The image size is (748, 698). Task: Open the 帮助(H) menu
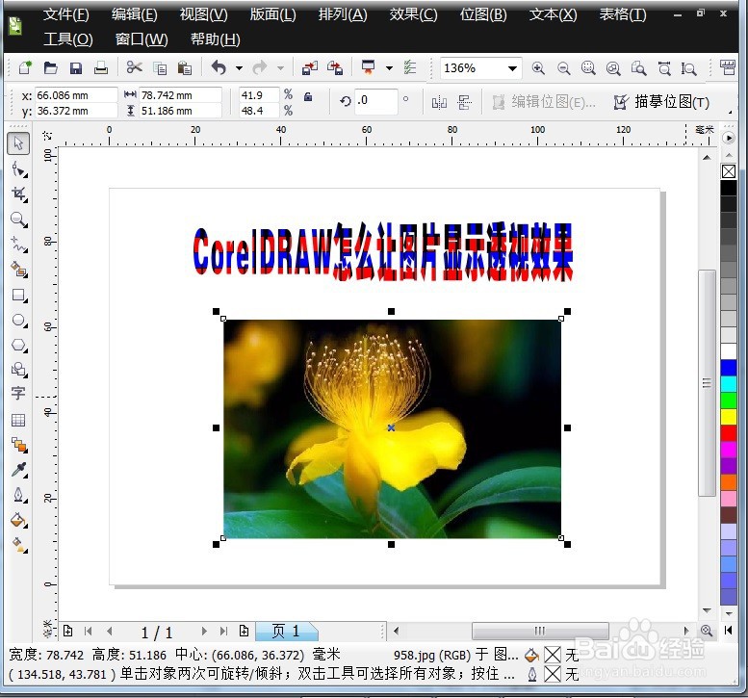click(215, 39)
